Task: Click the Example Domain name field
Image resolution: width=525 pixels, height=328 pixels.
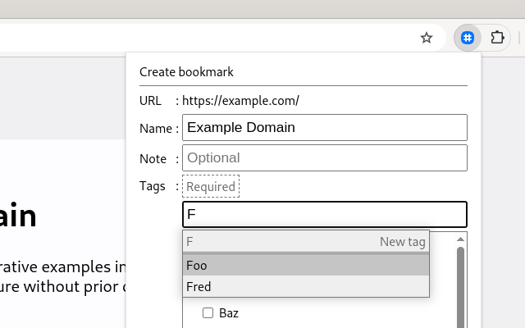Action: click(x=324, y=127)
